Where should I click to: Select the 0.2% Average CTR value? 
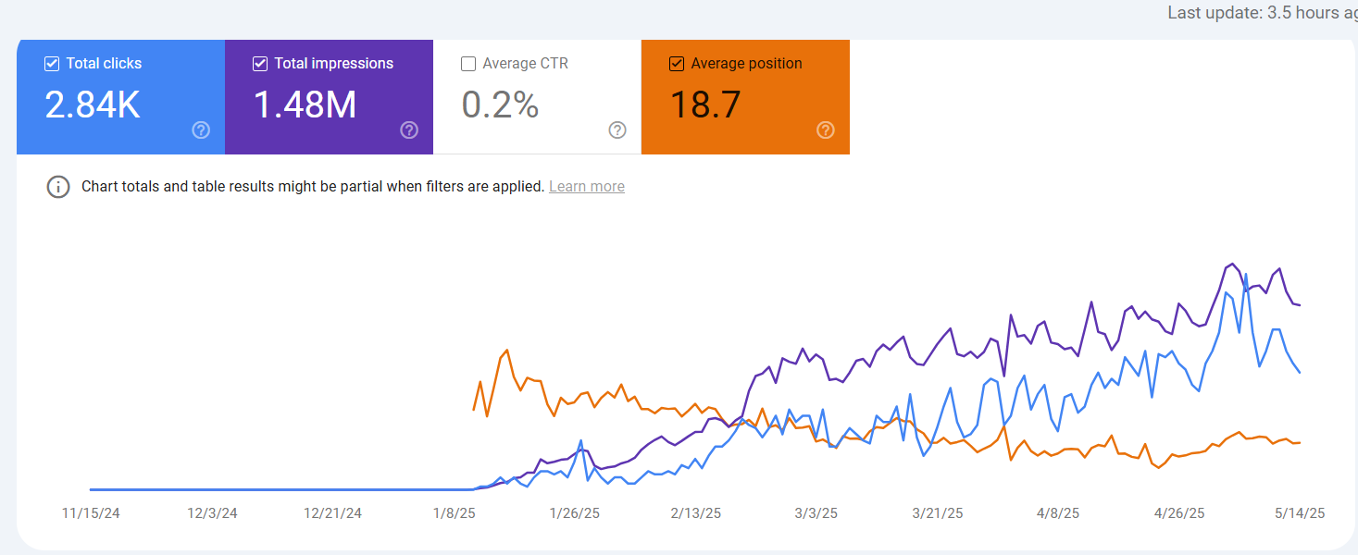point(500,105)
